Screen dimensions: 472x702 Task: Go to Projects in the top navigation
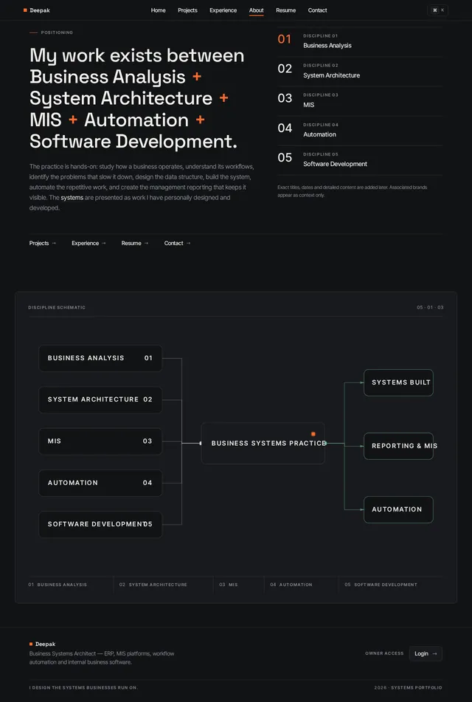point(187,10)
